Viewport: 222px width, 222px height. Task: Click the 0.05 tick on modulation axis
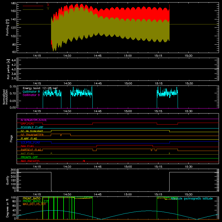pos(13,101)
